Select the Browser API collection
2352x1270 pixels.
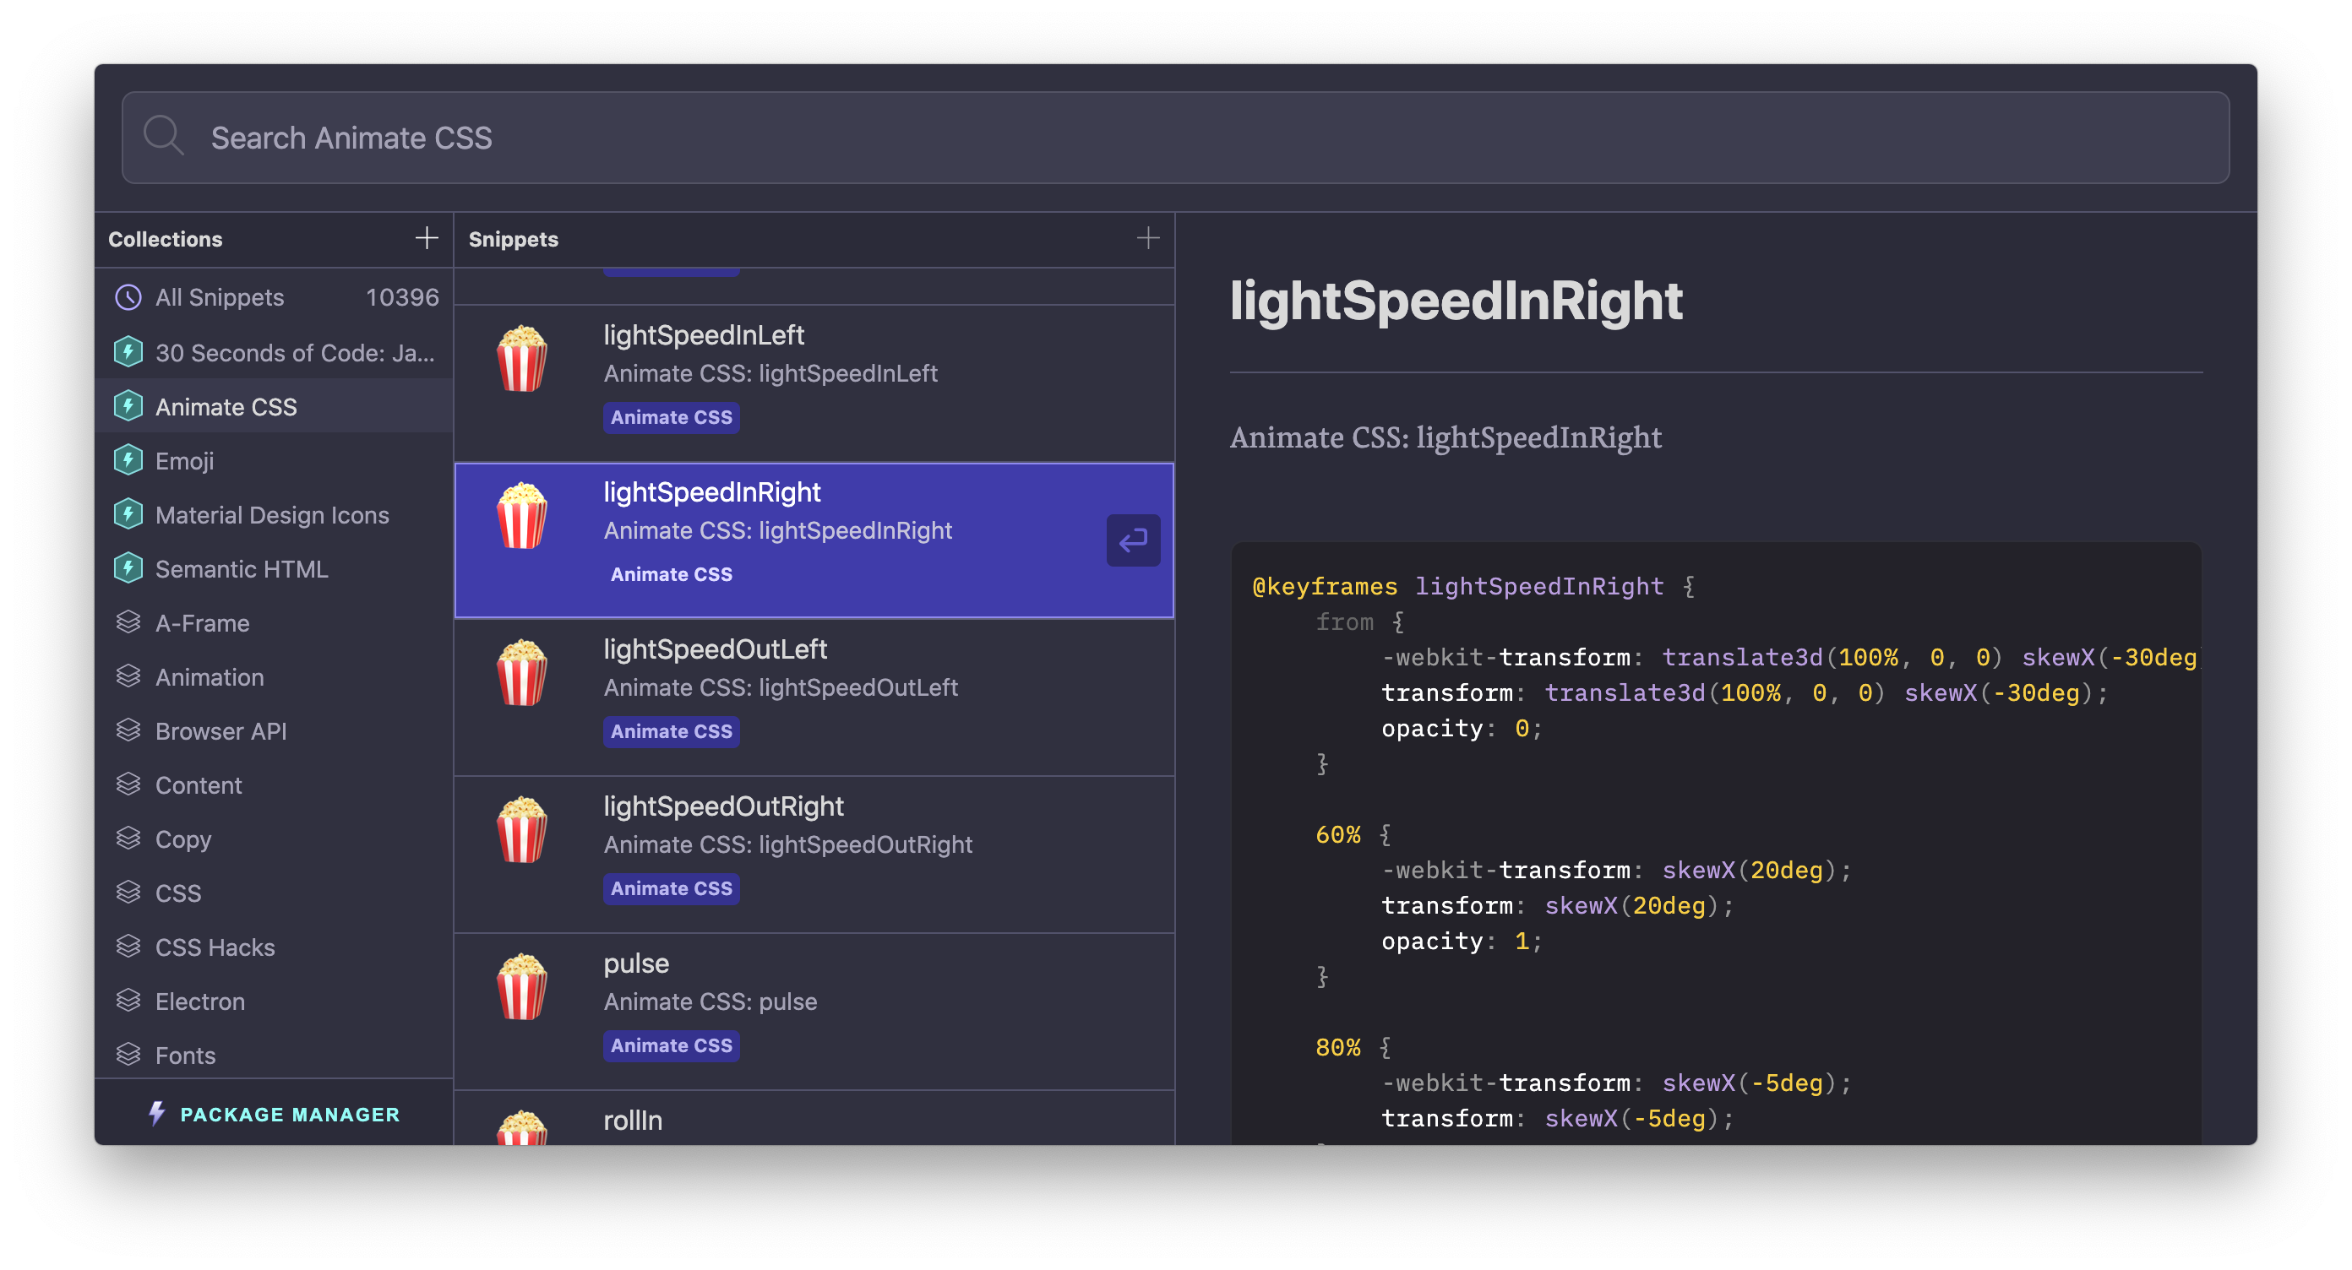pos(274,730)
